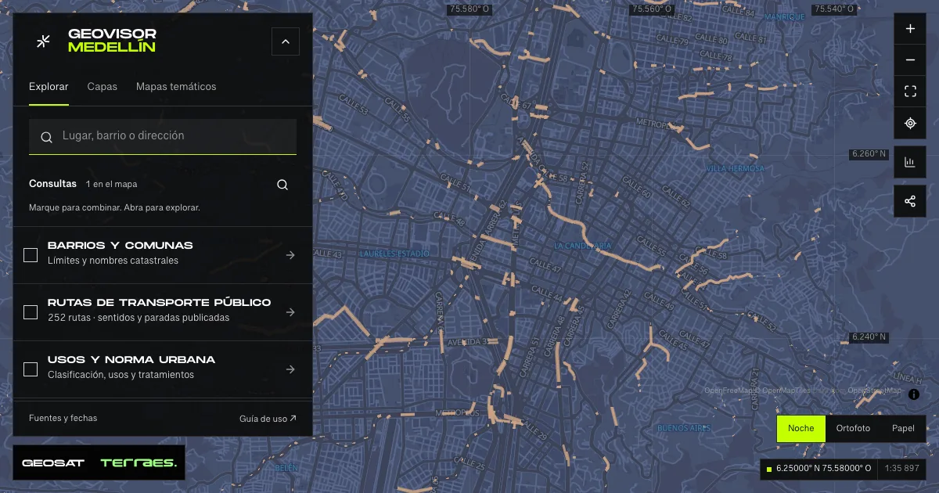Open Usos y Norma Urbana arrow

pyautogui.click(x=290, y=369)
